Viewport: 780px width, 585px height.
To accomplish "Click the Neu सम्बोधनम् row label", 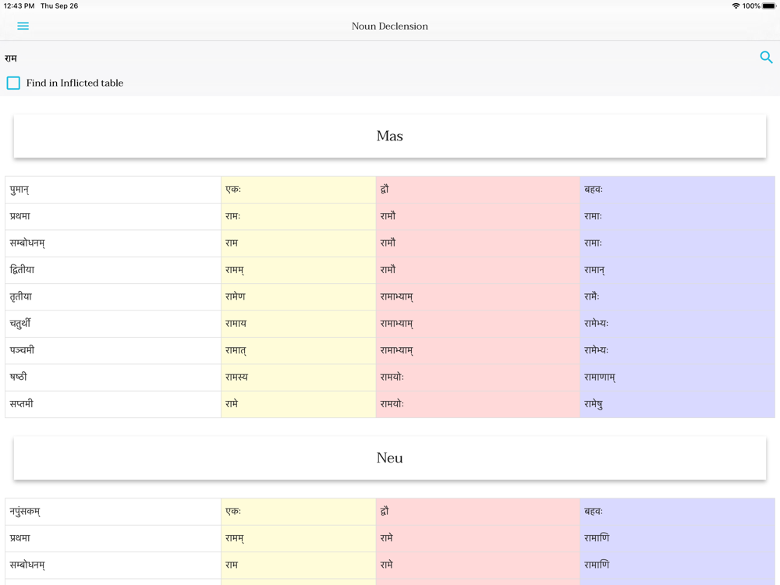I will (113, 565).
